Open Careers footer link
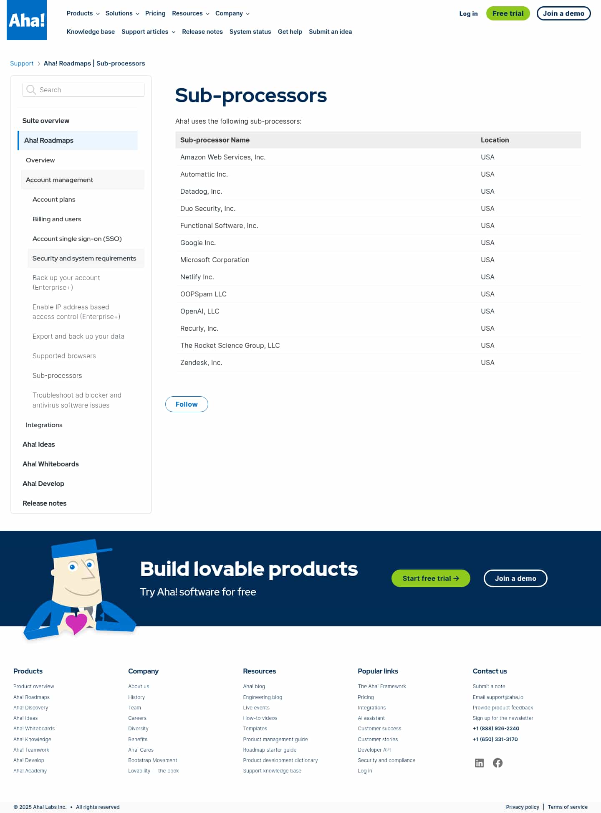601x813 pixels. (x=137, y=718)
